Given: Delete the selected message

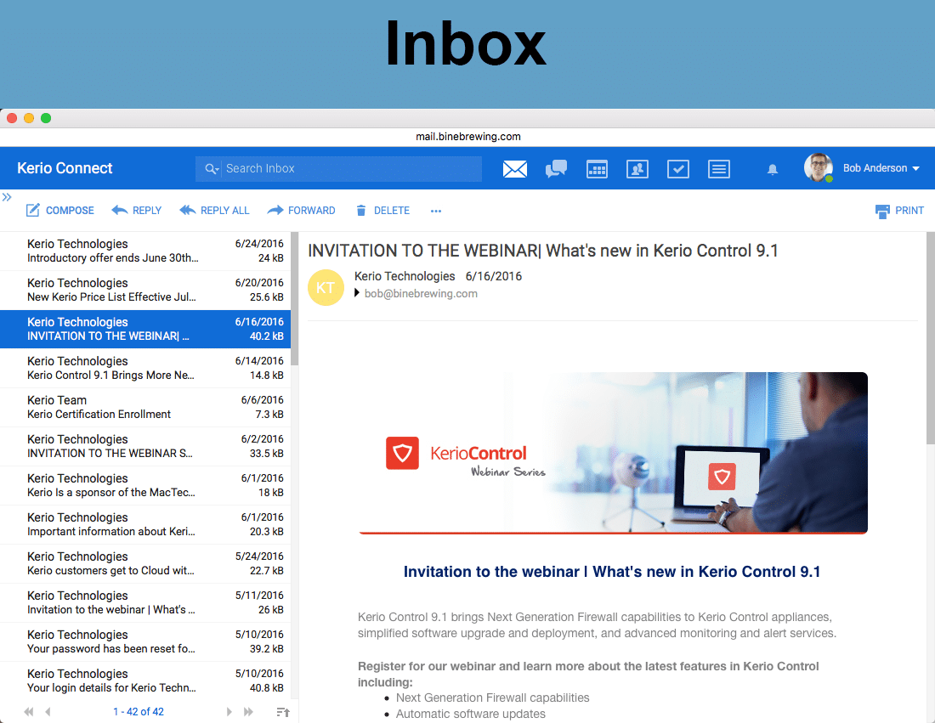Looking at the screenshot, I should [x=382, y=211].
